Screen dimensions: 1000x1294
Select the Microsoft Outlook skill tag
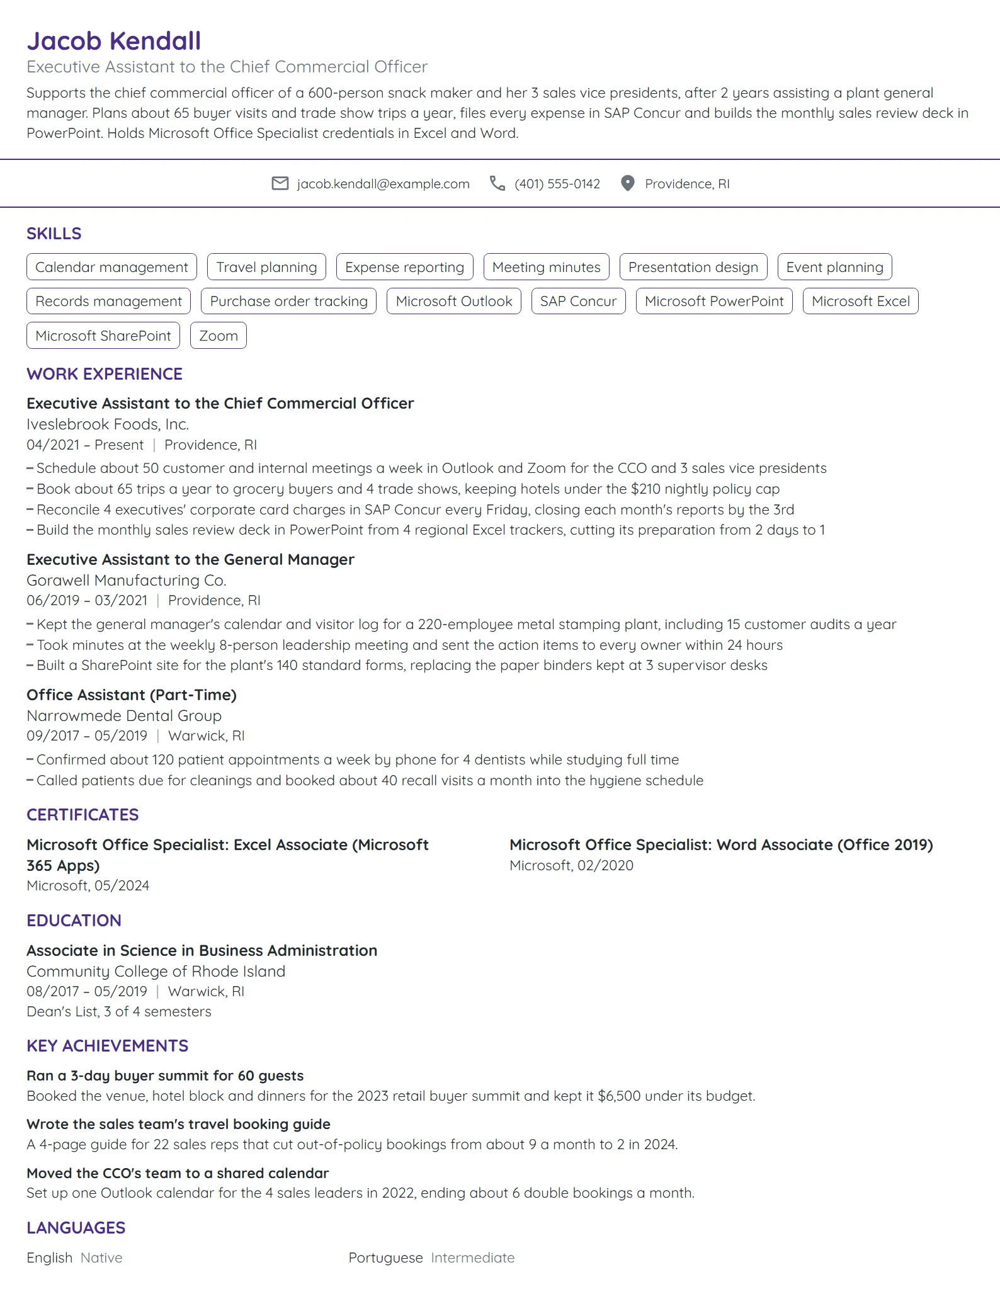[454, 301]
